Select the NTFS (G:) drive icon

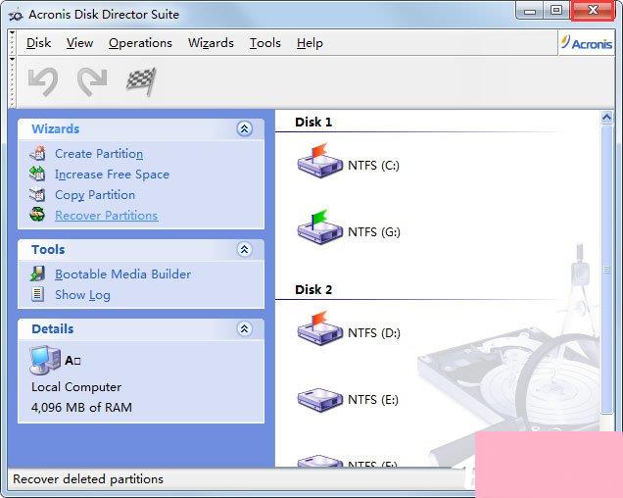click(320, 227)
